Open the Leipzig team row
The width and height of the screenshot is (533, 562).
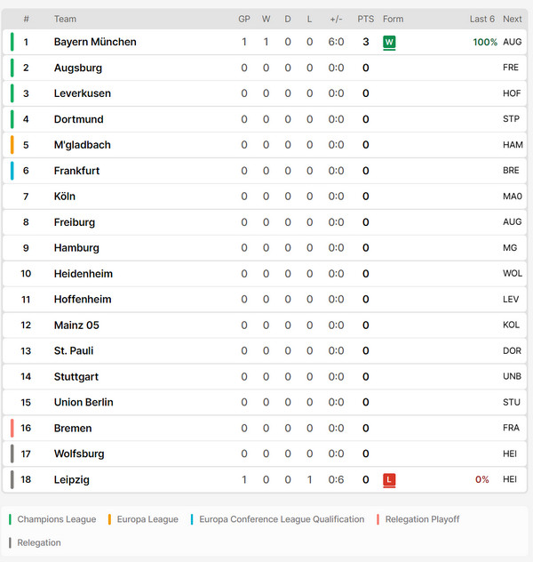[265, 479]
